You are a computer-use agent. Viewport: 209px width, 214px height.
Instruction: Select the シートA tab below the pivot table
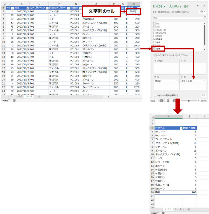(x=178, y=209)
